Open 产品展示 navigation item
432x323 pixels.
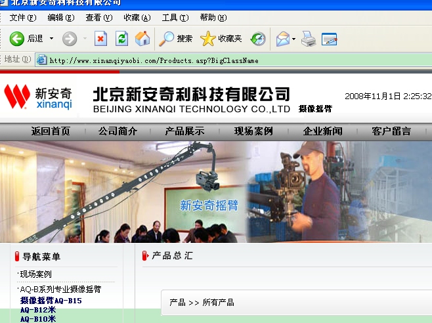pos(185,131)
